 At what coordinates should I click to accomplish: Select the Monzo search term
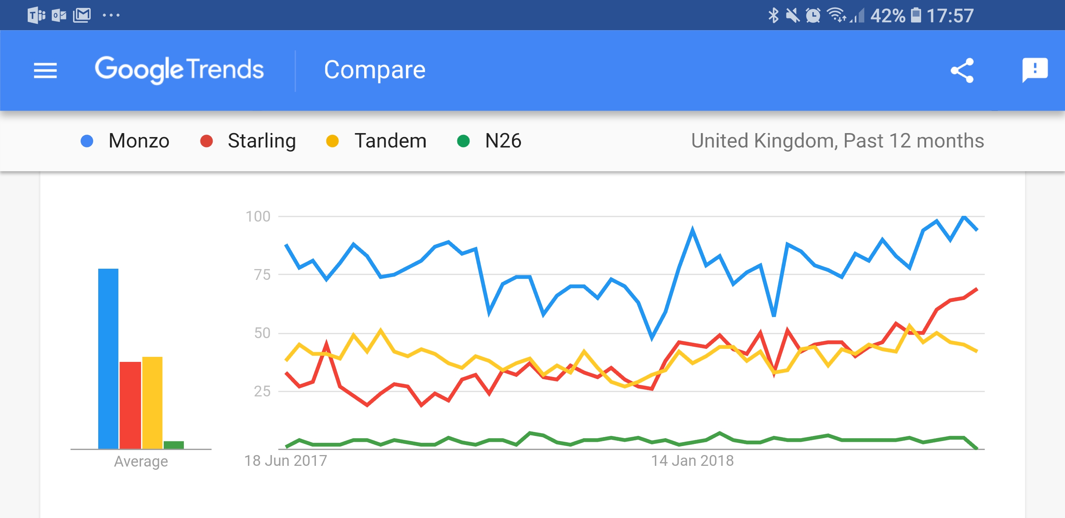pos(139,141)
